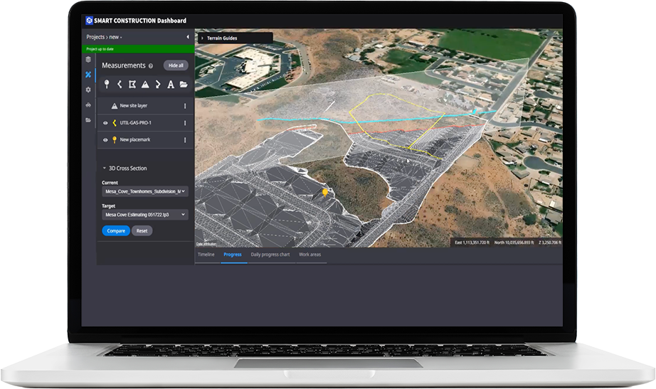Open options menu for UTIL-GAS-PRO-1
This screenshot has height=389, width=656.
(x=185, y=123)
